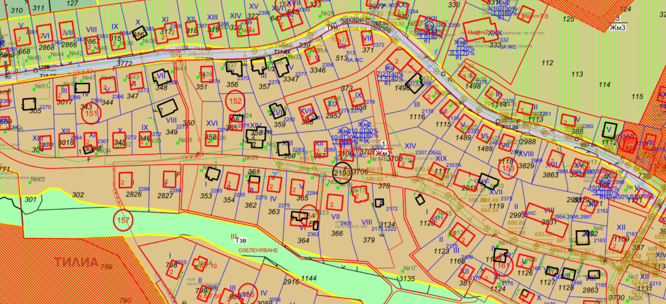666x304 pixels.
Task: Click parcel number 1166
Action: coord(457,261)
